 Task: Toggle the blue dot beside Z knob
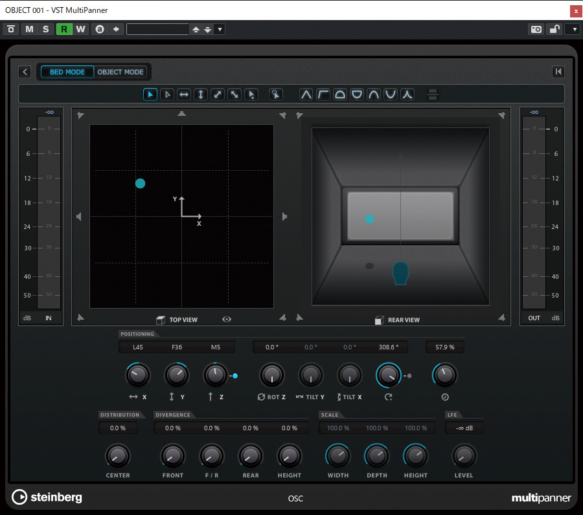point(235,376)
